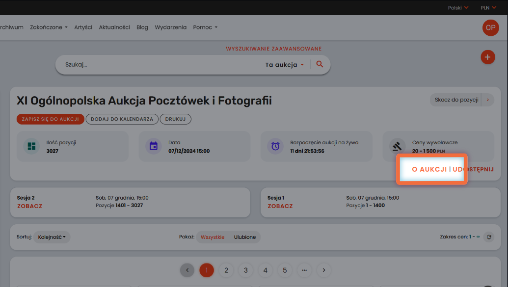This screenshot has height=287, width=508.
Task: Open the Polski language dropdown
Action: (x=458, y=8)
